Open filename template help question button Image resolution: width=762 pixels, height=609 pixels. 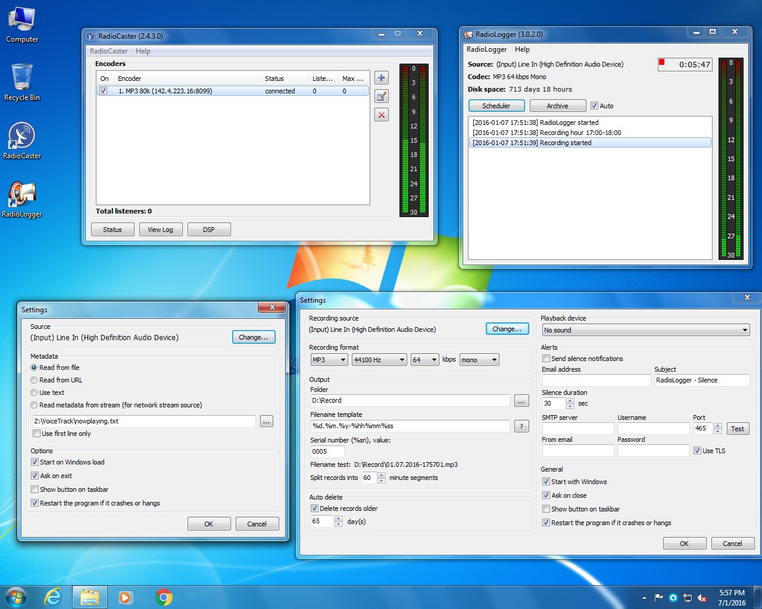521,426
